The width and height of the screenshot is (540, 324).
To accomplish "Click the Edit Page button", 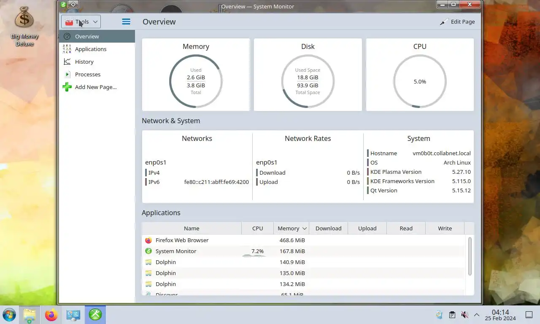I will point(457,22).
